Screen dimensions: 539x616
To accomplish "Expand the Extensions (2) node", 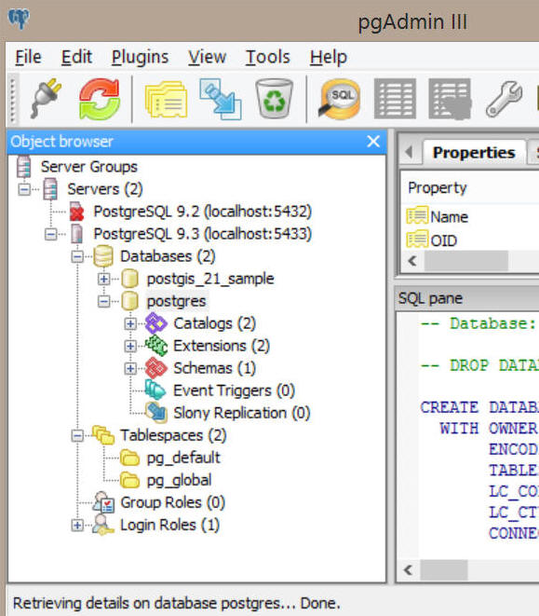I will (x=130, y=347).
